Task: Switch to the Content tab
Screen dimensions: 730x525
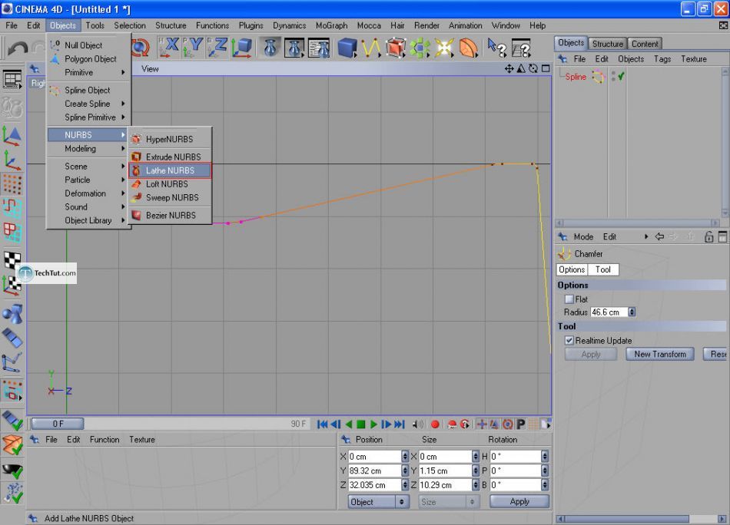Action: pyautogui.click(x=645, y=44)
